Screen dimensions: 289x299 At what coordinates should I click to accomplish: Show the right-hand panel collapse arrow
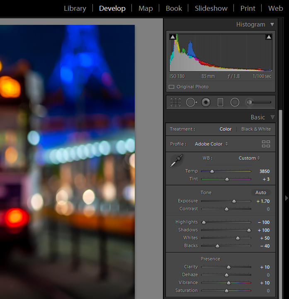pyautogui.click(x=287, y=198)
